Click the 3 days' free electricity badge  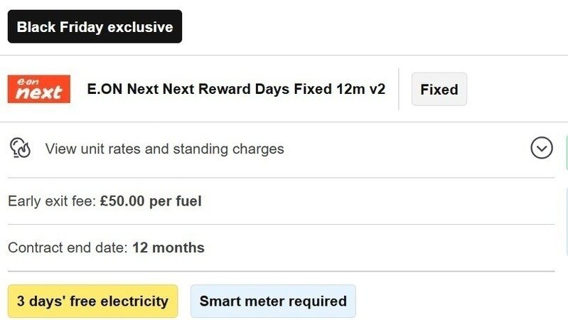click(92, 301)
